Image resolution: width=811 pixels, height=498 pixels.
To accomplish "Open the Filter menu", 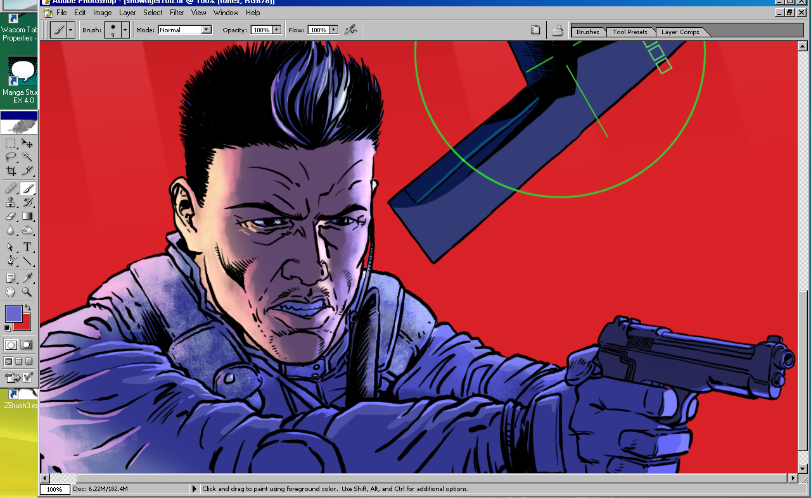I will coord(177,13).
